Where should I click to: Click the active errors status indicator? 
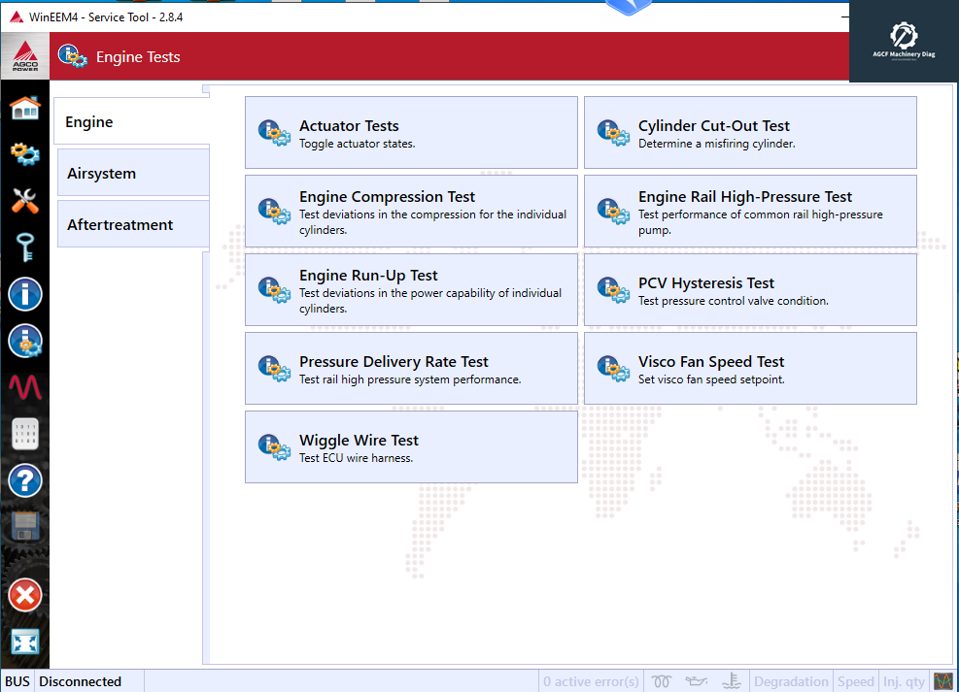591,681
